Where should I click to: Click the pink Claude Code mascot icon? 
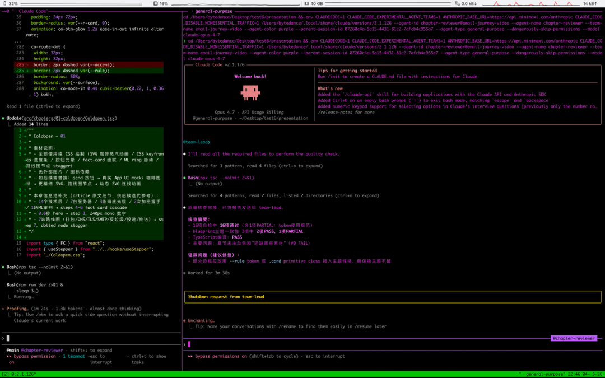250,92
